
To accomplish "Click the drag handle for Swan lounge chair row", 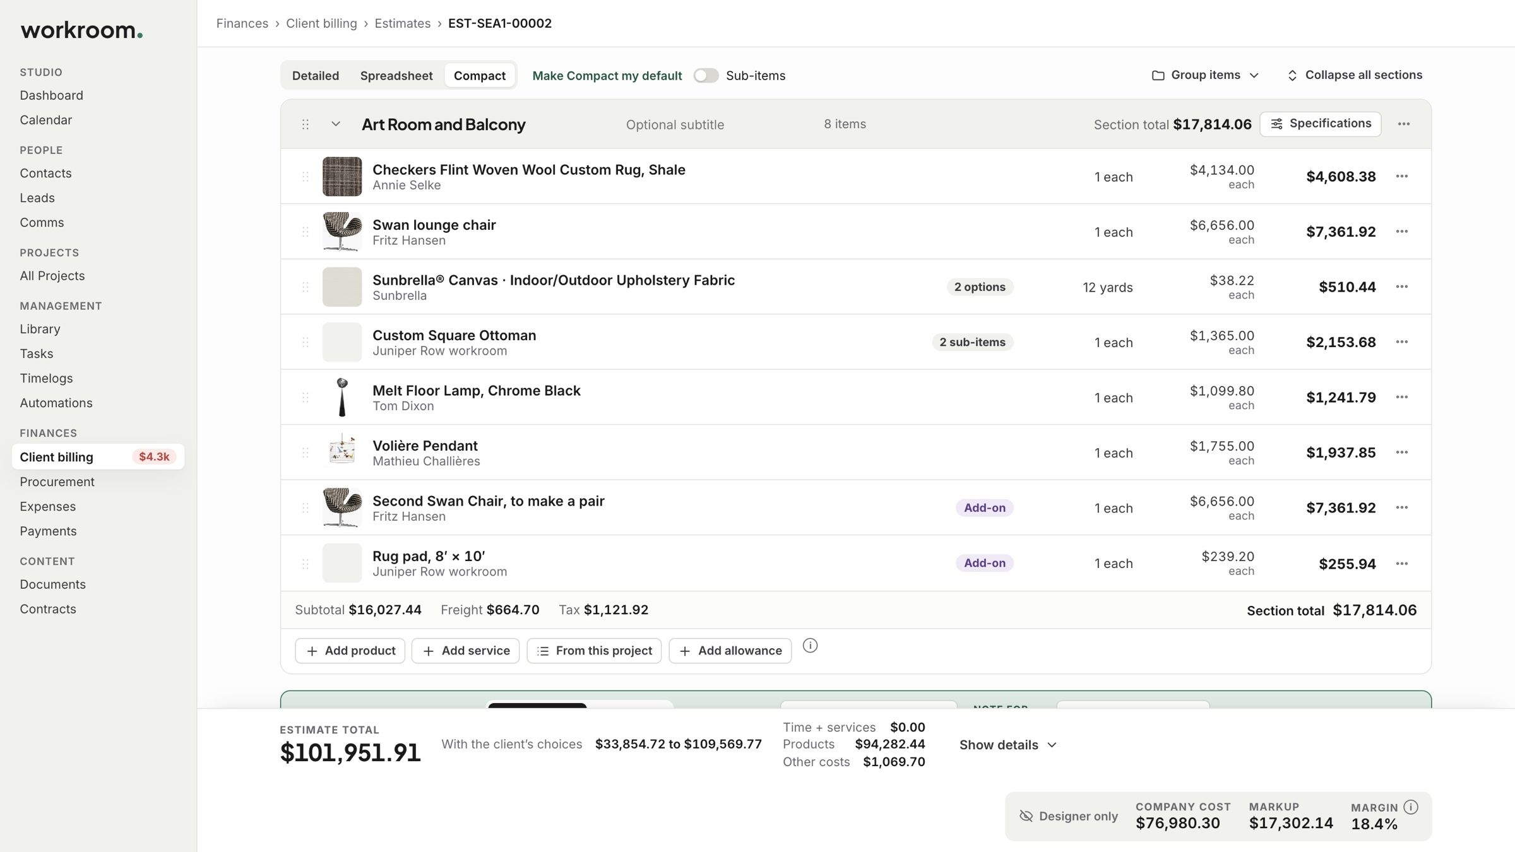I will click(306, 232).
